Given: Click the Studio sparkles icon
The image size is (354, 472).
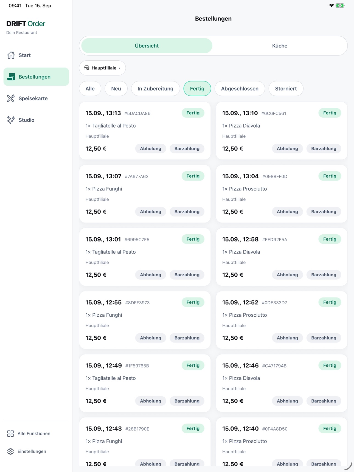Looking at the screenshot, I should coord(11,120).
